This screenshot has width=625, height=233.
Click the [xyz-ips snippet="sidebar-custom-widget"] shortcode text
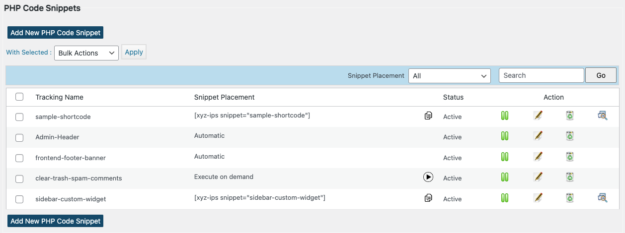tap(260, 198)
